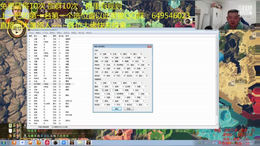
Task: Open the 文件 menu in San14Editor
Action: click(x=31, y=33)
